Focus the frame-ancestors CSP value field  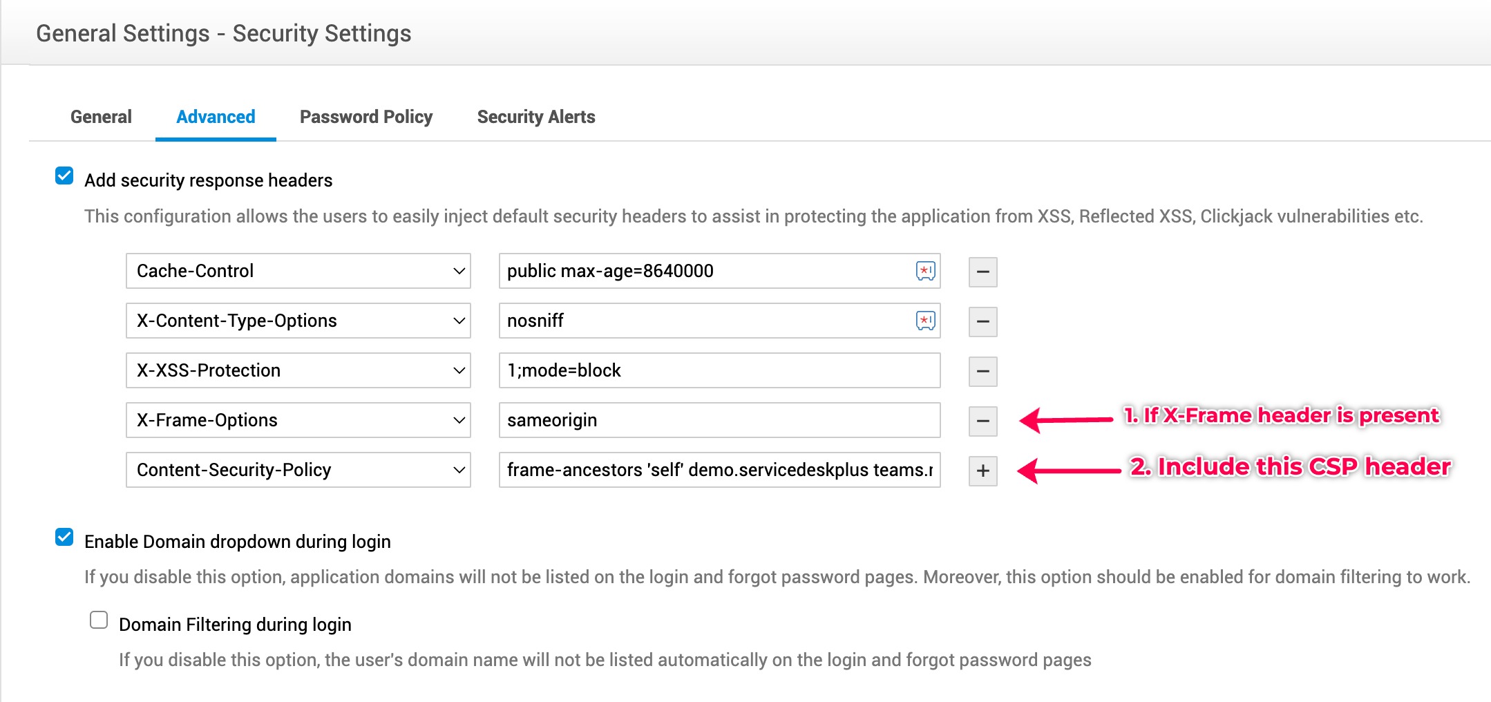click(x=719, y=470)
